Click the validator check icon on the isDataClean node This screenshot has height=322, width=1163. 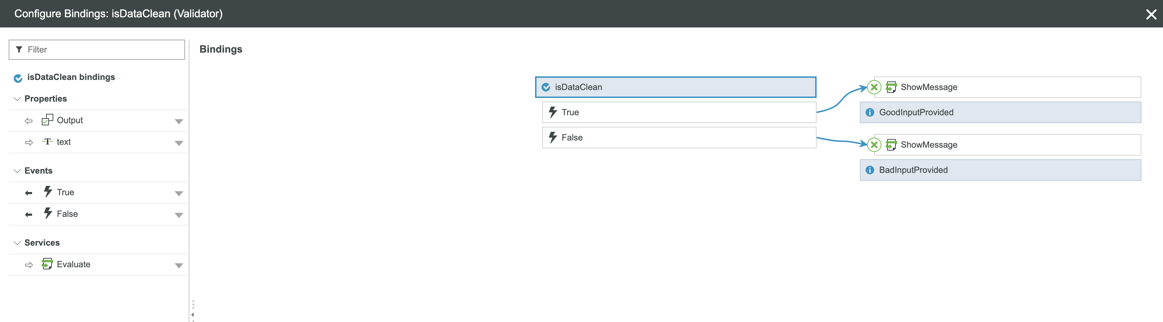coord(546,87)
